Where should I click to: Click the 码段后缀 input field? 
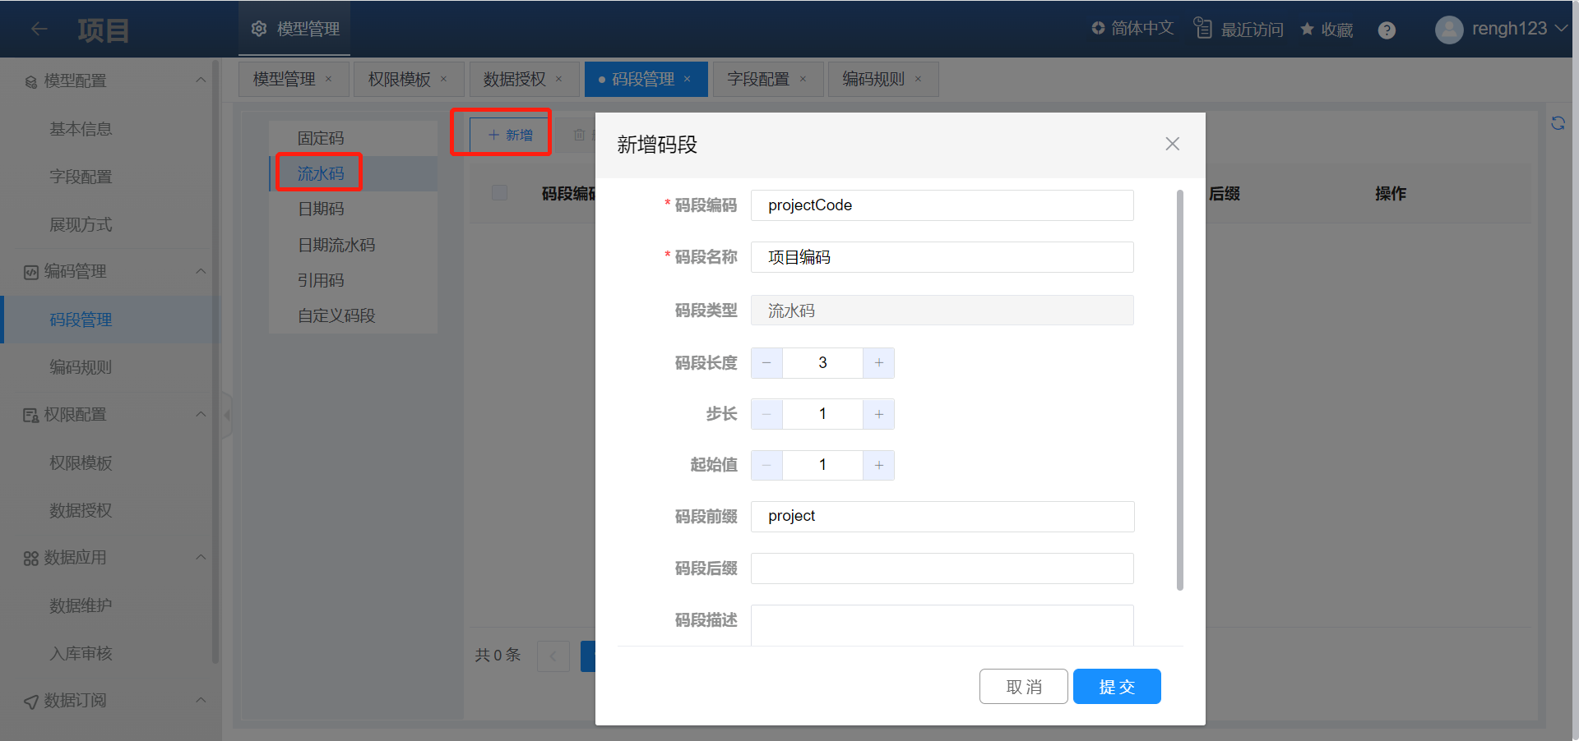pos(942,568)
